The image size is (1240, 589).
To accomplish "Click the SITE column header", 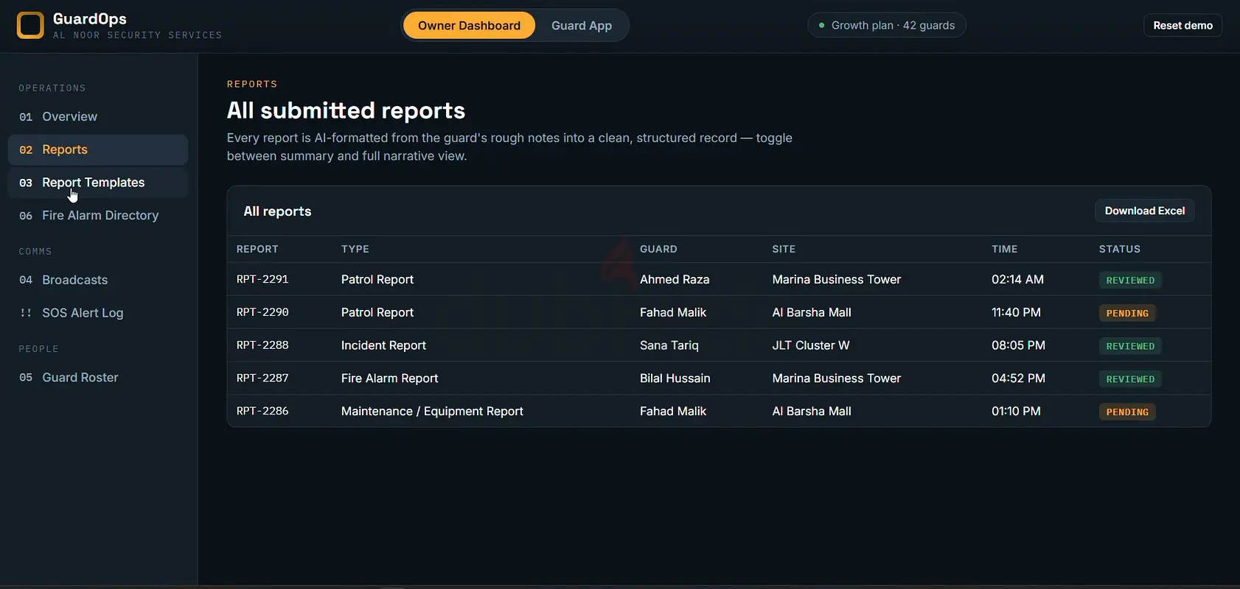I will coord(784,249).
